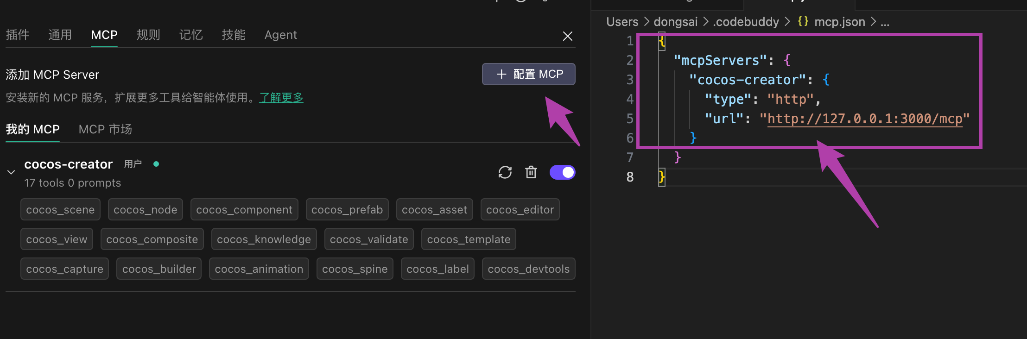Switch to the MCP 市场 sub-tab

tap(105, 129)
